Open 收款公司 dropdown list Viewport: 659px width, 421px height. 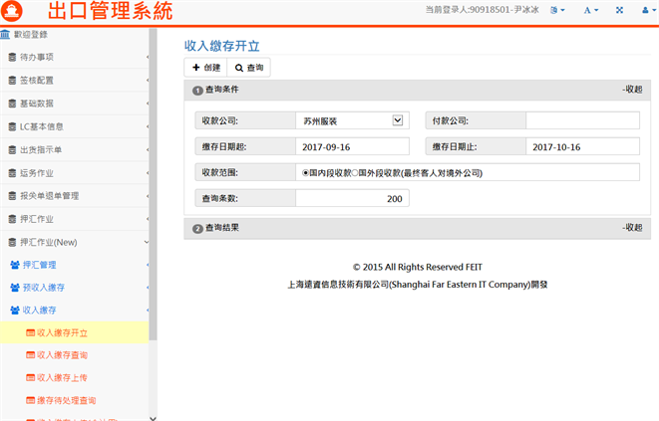397,120
